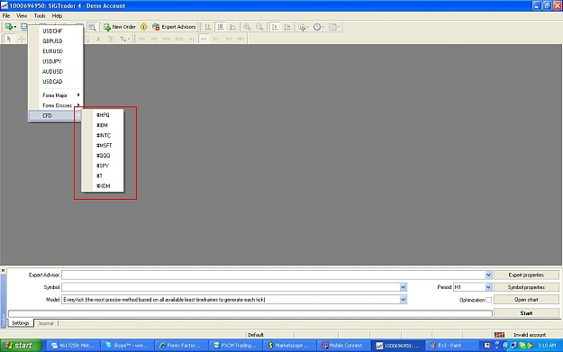Open the View menu
This screenshot has width=563, height=352.
[22, 16]
